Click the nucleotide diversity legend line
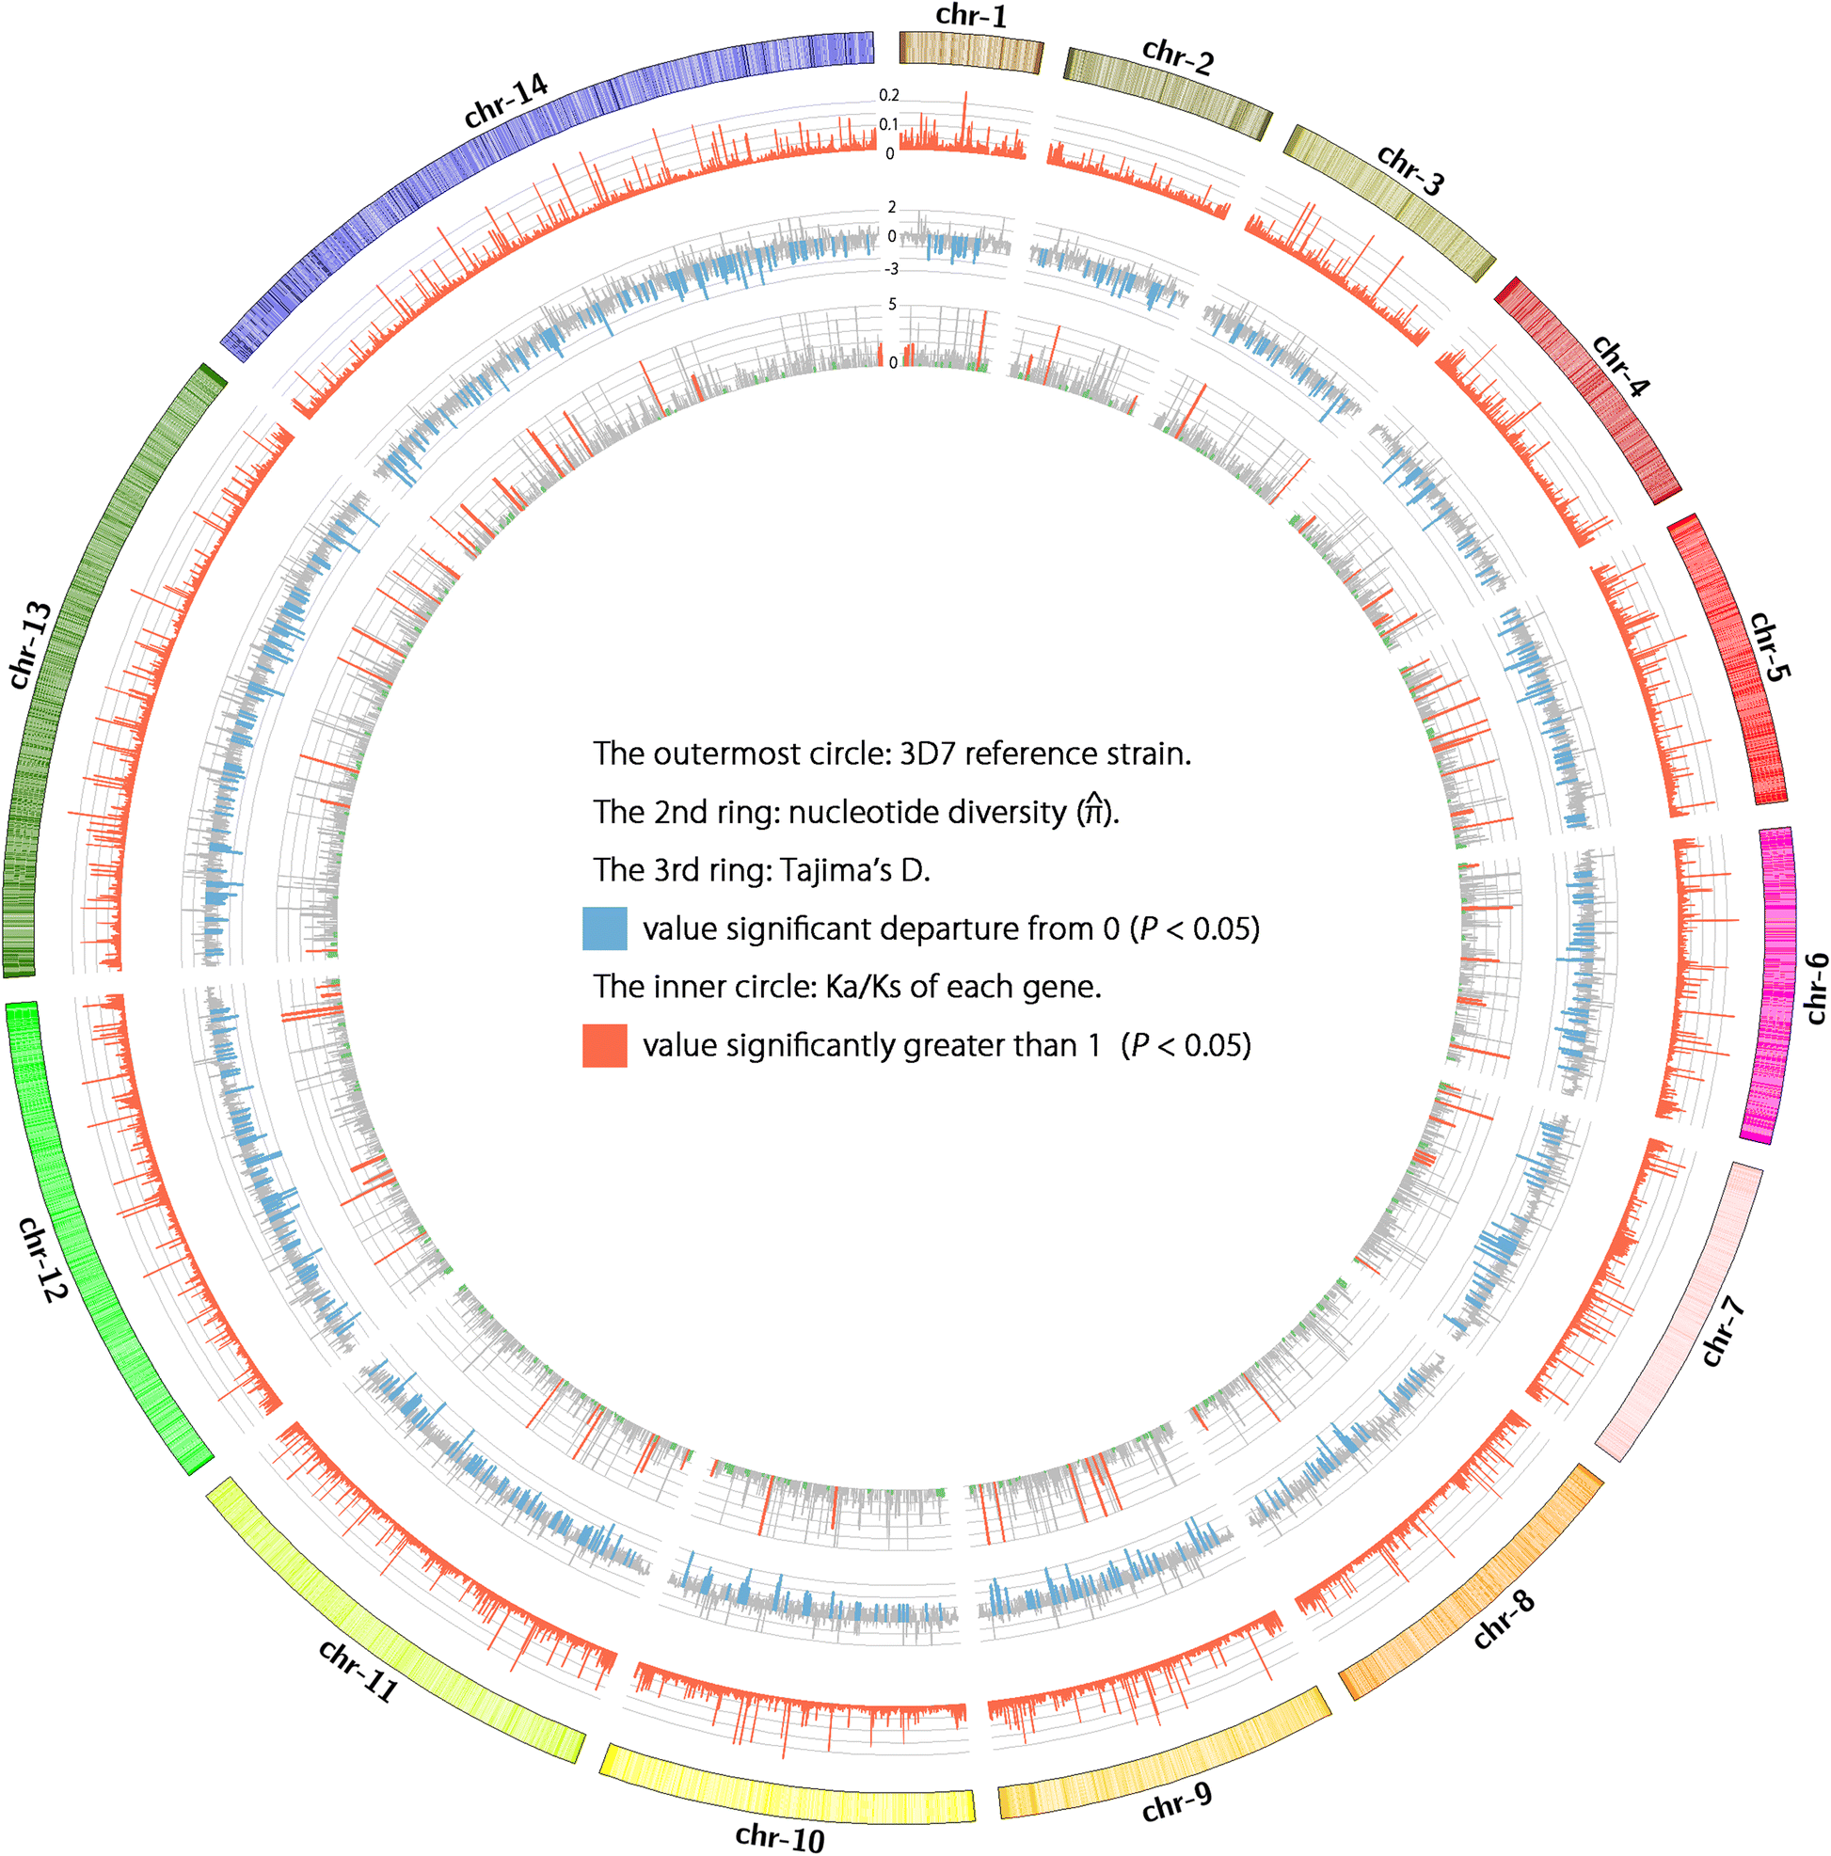The height and width of the screenshot is (1856, 1831). click(x=857, y=813)
